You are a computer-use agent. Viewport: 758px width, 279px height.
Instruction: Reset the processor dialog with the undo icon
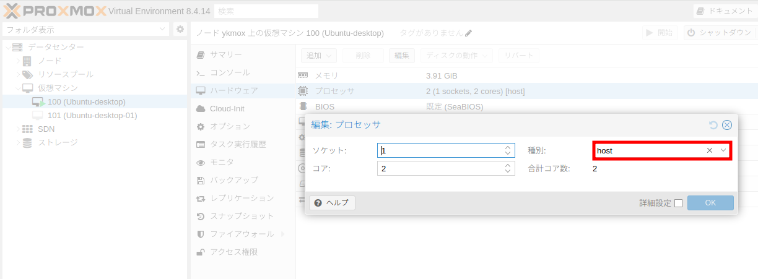713,125
